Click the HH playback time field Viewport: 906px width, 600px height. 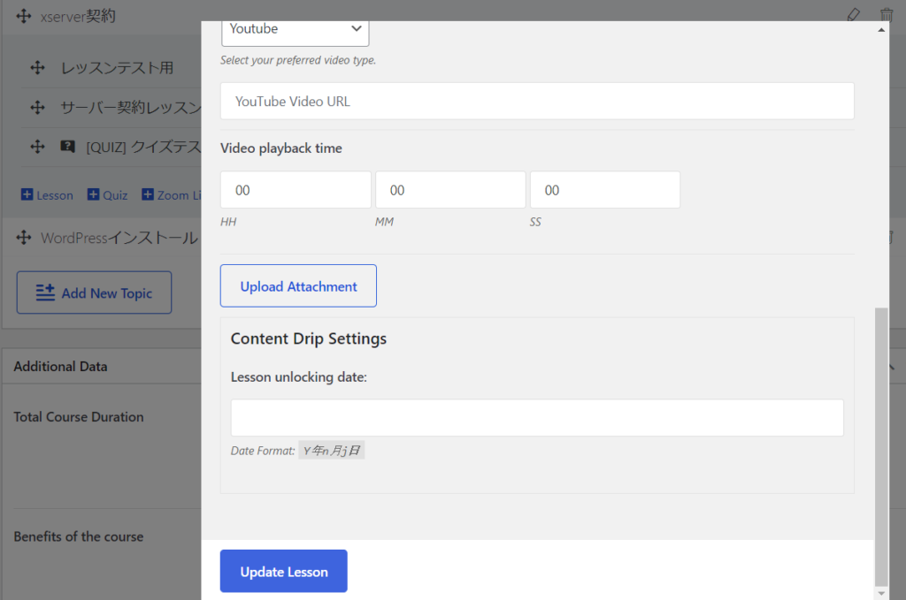(x=295, y=190)
